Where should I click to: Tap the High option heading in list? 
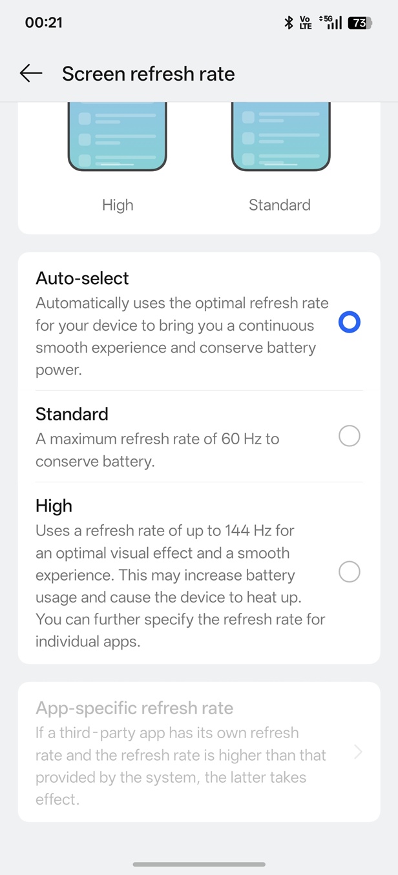click(54, 506)
